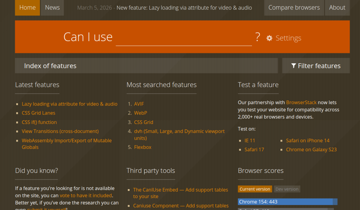
Task: Test on Safari on iPhone 14
Action: (x=308, y=140)
